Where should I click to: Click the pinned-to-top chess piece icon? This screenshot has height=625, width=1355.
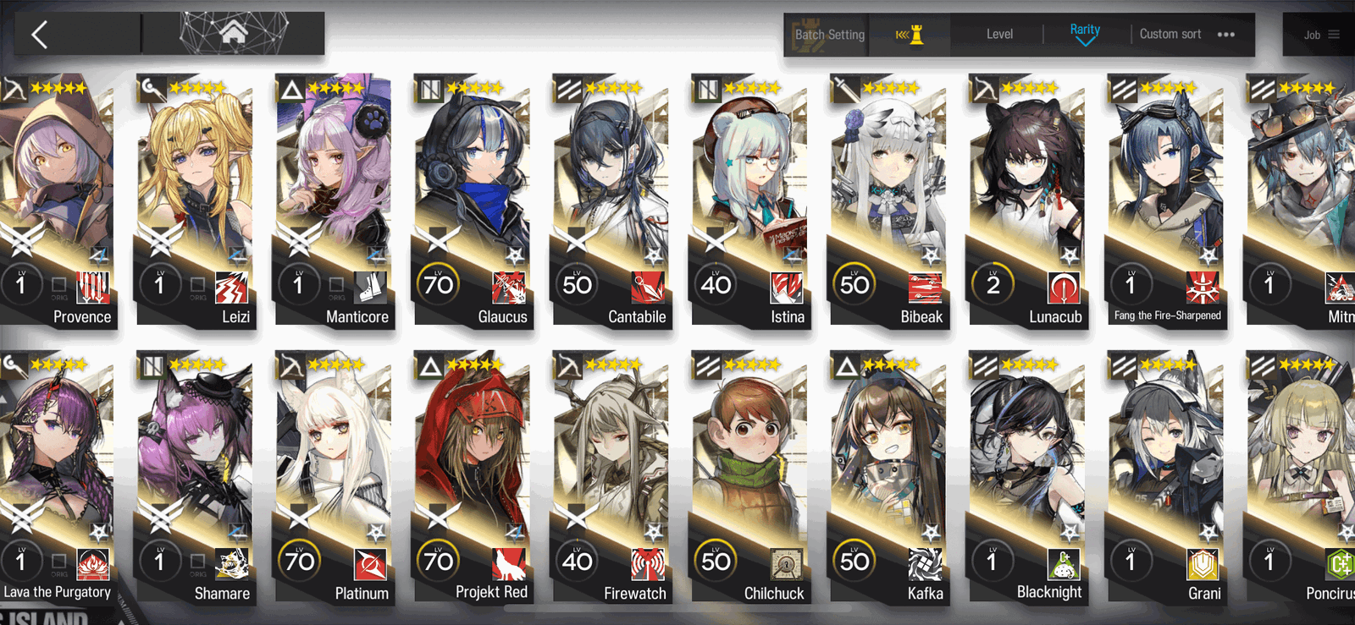click(x=910, y=35)
